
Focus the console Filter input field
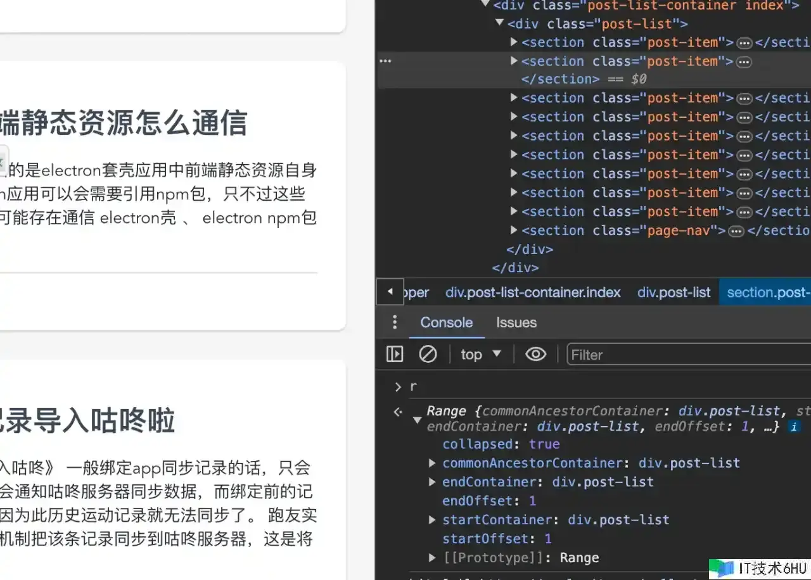pos(687,355)
